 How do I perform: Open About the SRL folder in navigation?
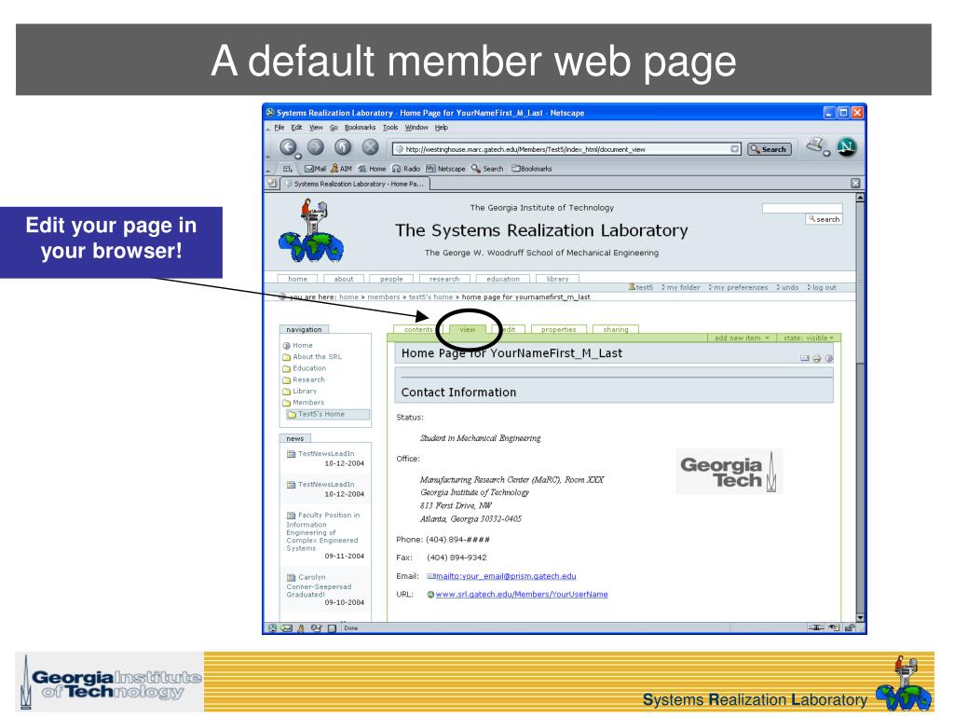click(x=312, y=357)
